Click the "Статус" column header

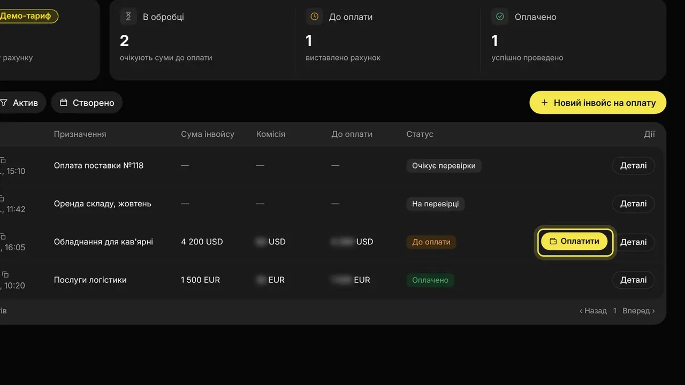point(420,134)
